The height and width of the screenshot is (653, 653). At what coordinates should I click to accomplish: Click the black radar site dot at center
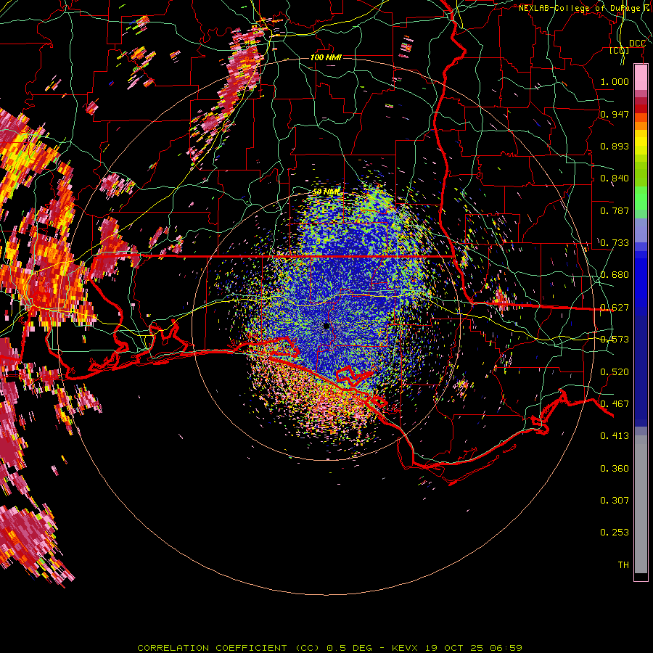(x=326, y=326)
